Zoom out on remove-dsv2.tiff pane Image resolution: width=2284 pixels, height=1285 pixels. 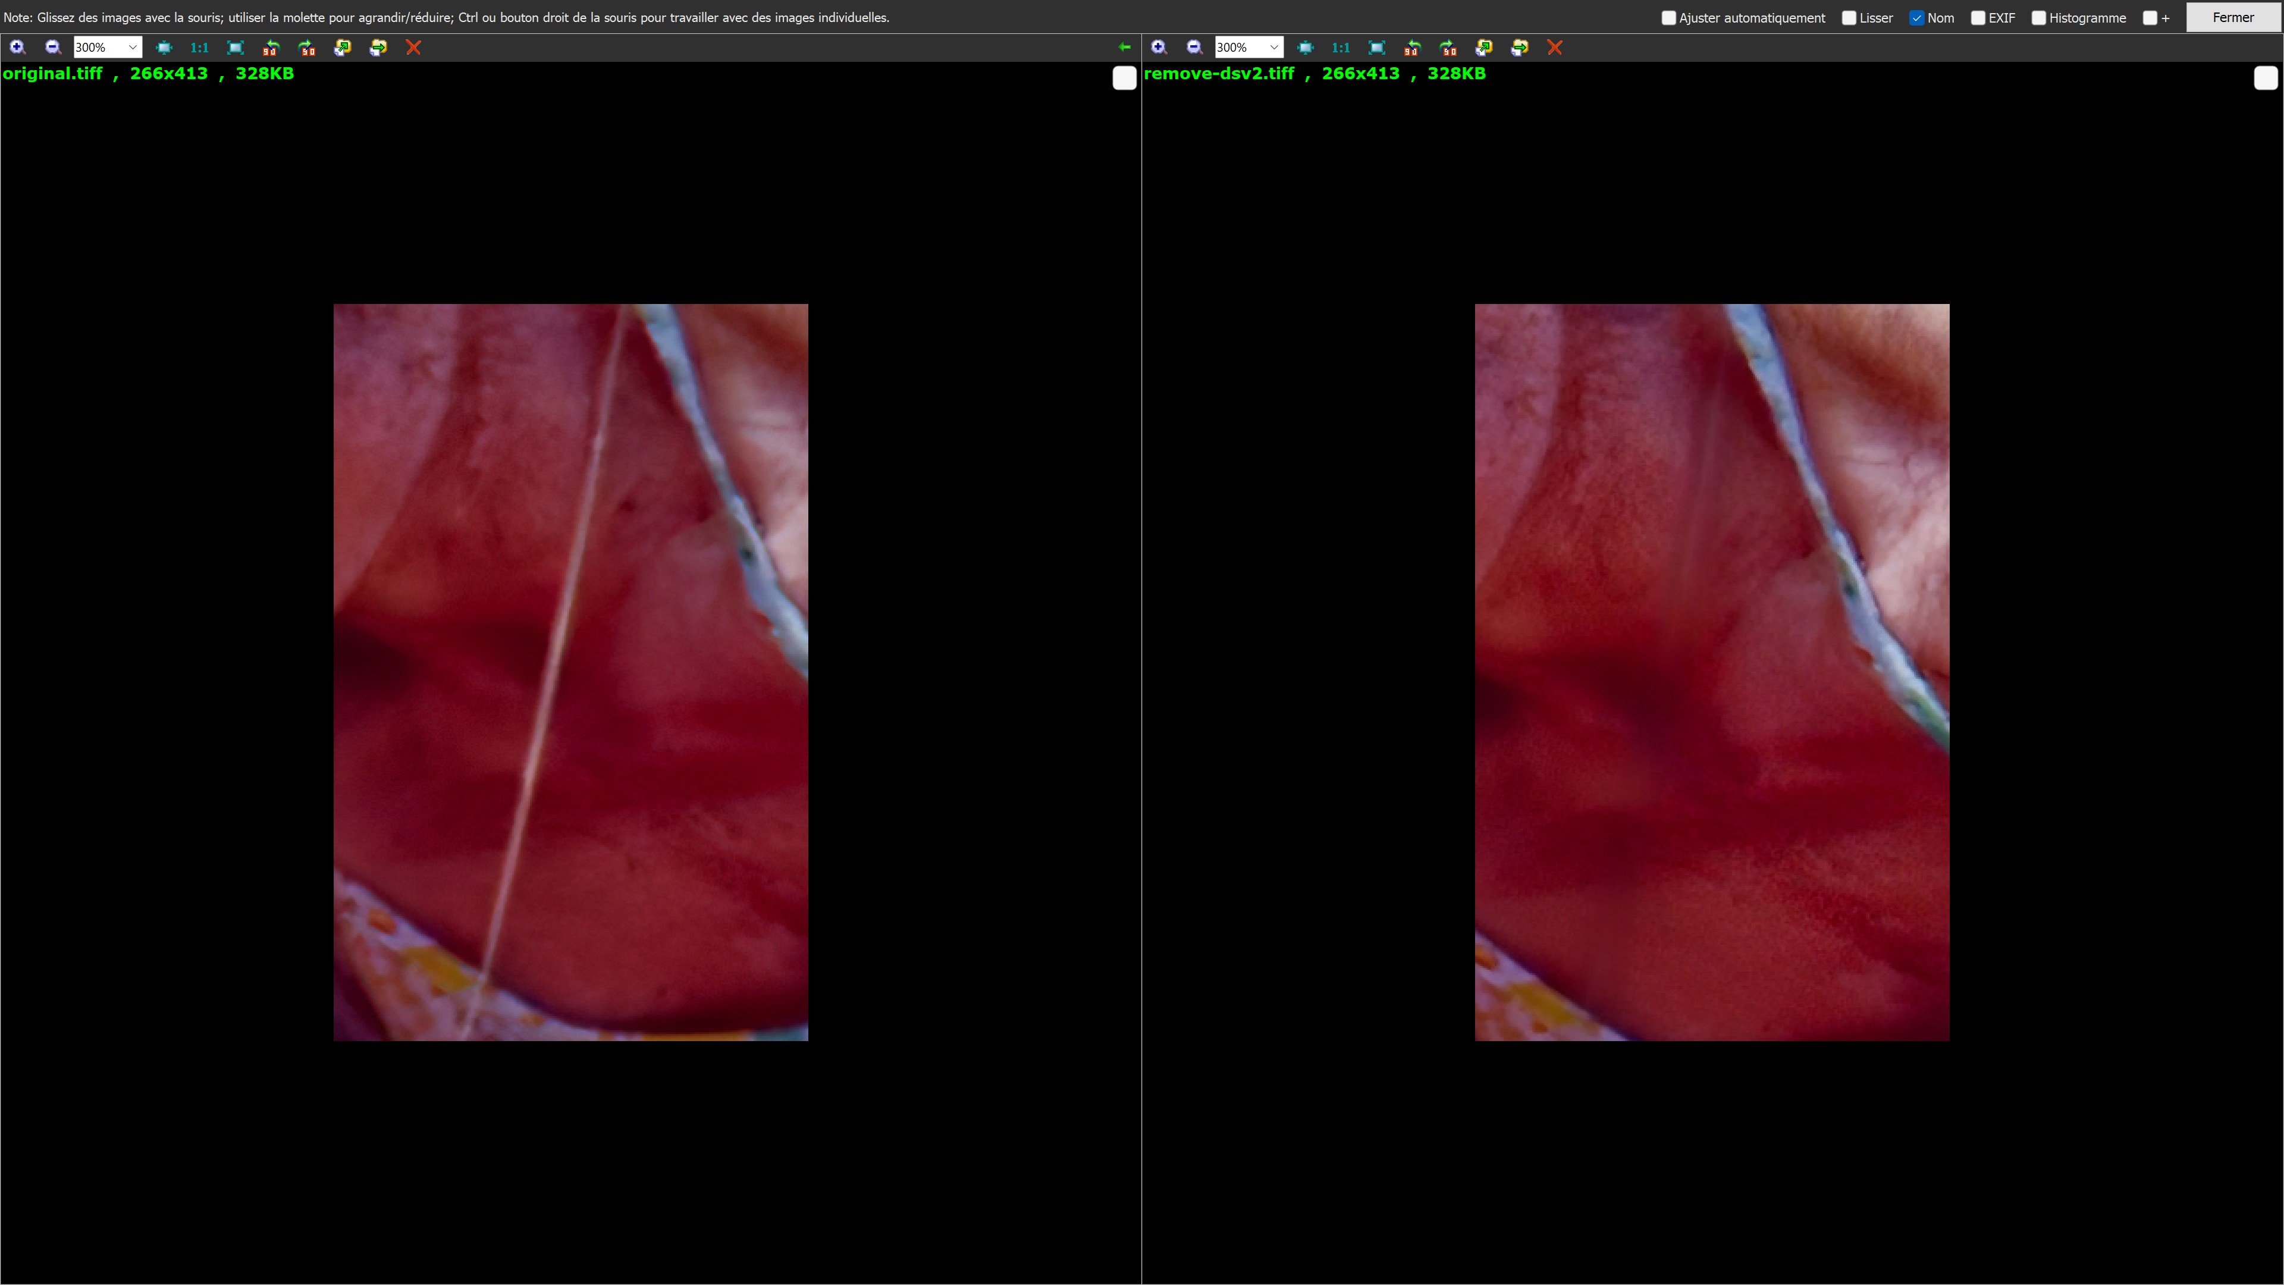[x=1194, y=47]
